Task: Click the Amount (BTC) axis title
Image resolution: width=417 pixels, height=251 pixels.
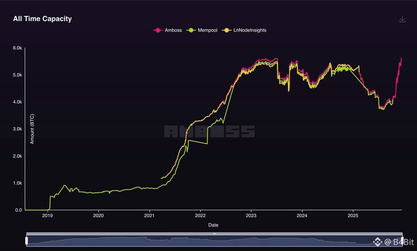Action: 32,129
